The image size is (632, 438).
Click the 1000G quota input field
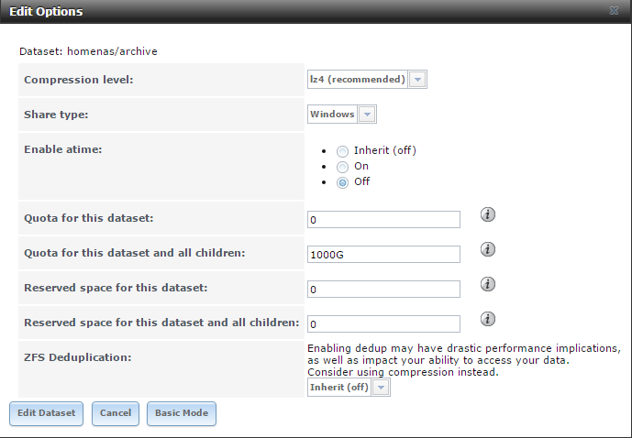pyautogui.click(x=383, y=255)
